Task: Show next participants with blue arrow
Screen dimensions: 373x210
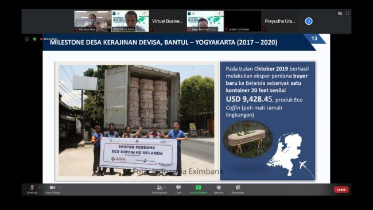Action: click(309, 21)
